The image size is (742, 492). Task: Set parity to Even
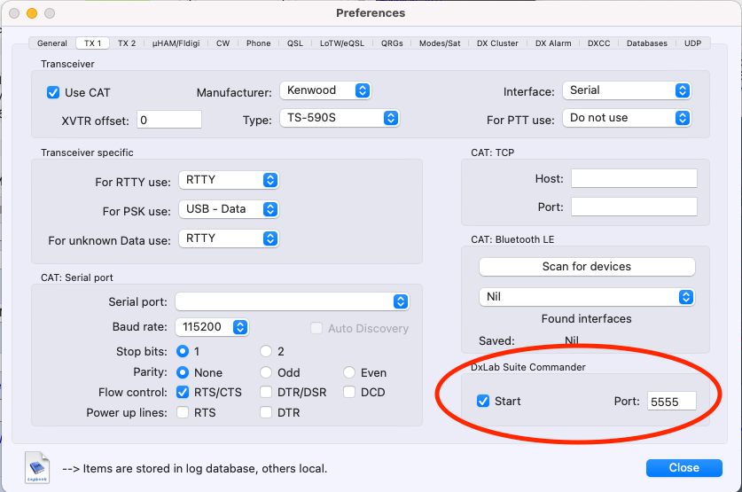pyautogui.click(x=349, y=372)
